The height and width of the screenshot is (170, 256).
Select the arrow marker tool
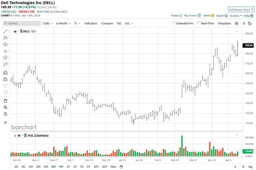pyautogui.click(x=5, y=51)
